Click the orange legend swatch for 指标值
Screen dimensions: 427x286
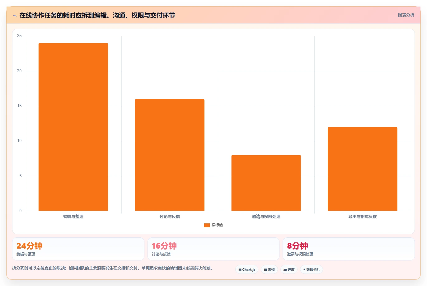pos(207,225)
